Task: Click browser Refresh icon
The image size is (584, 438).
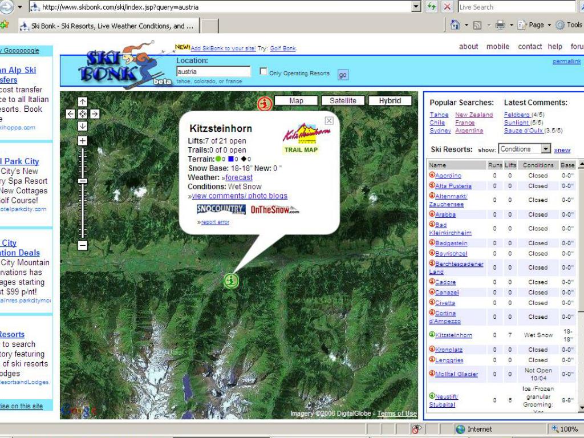Action: tap(431, 7)
